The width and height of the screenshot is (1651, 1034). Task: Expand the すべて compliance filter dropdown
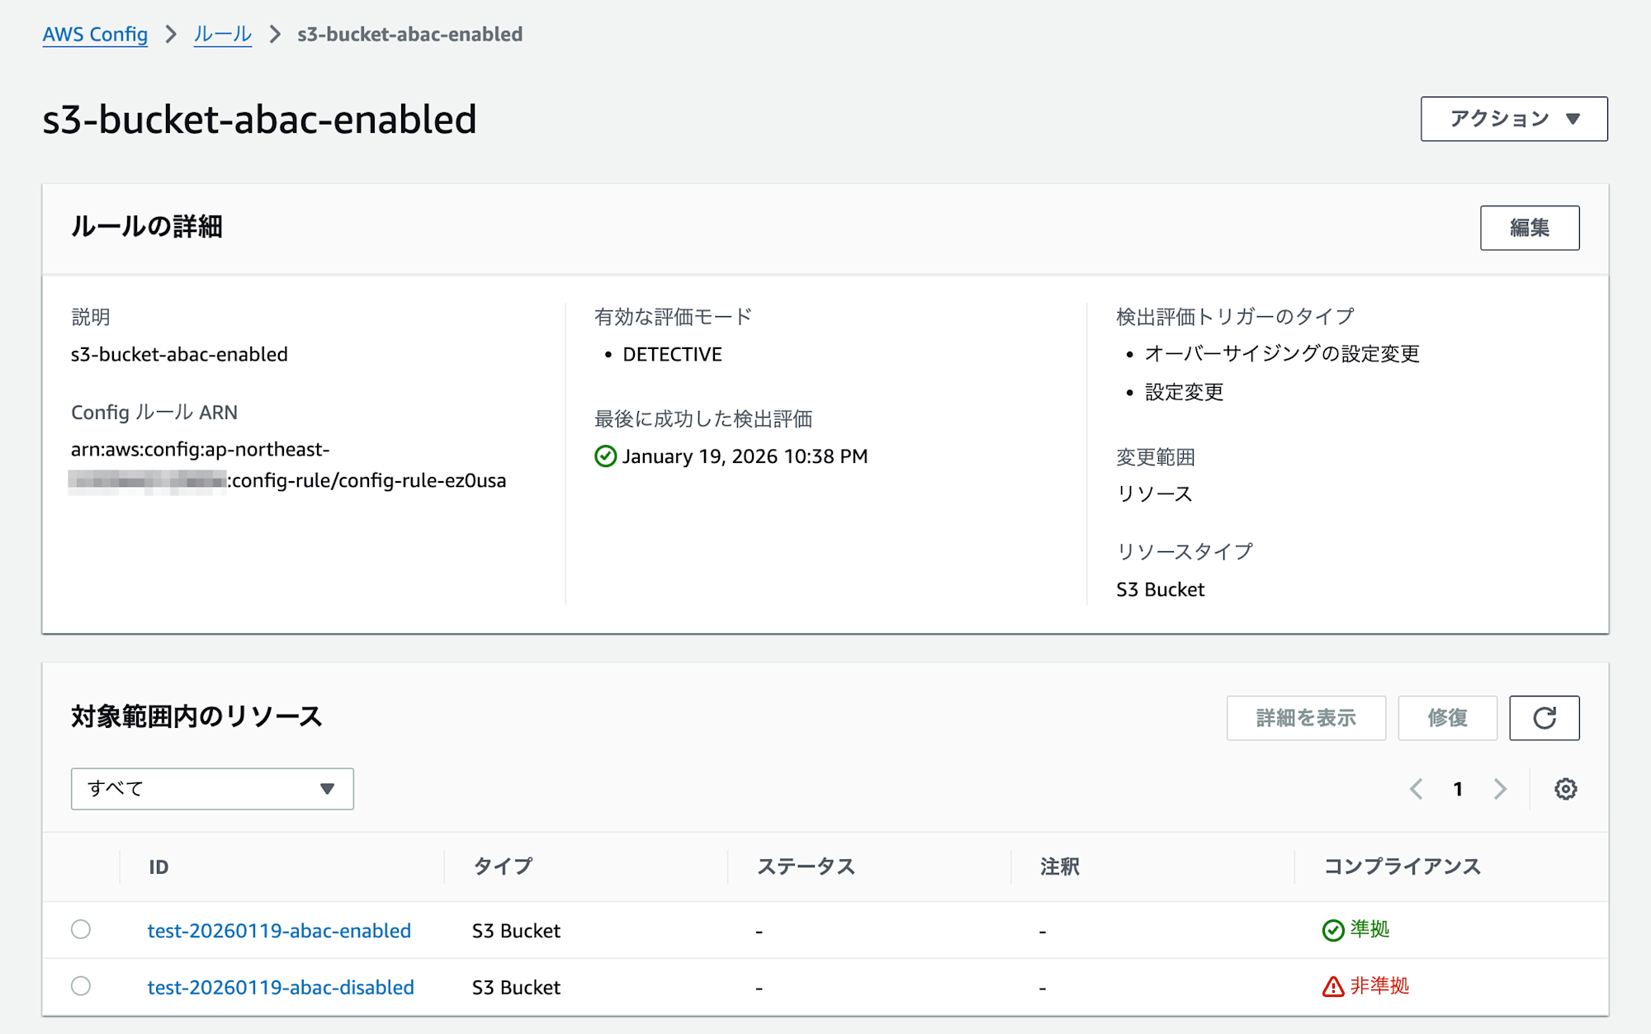point(212,789)
